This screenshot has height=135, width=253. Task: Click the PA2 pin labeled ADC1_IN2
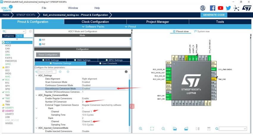pos(168,99)
